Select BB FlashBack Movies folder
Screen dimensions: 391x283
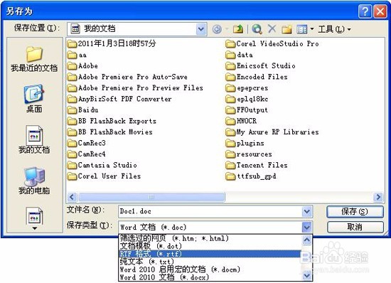pyautogui.click(x=110, y=132)
